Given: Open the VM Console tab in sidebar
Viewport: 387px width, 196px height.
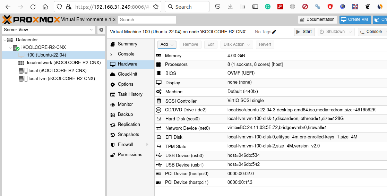Looking at the screenshot, I should [131, 54].
